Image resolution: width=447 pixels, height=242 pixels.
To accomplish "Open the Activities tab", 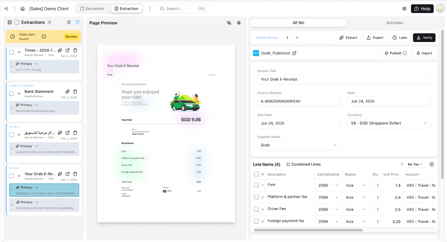I will pos(394,23).
